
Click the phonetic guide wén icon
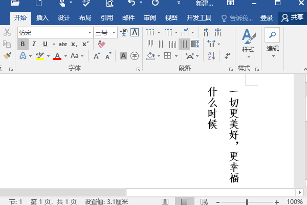click(x=123, y=32)
